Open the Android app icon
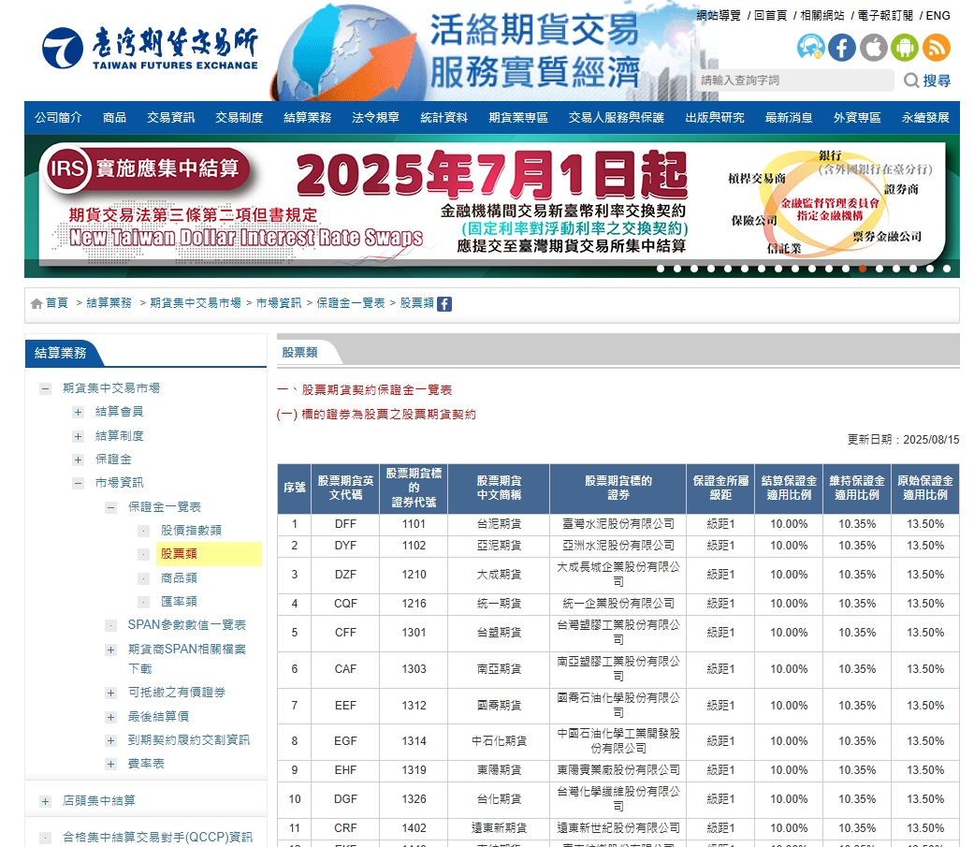974x847 pixels. pyautogui.click(x=905, y=47)
